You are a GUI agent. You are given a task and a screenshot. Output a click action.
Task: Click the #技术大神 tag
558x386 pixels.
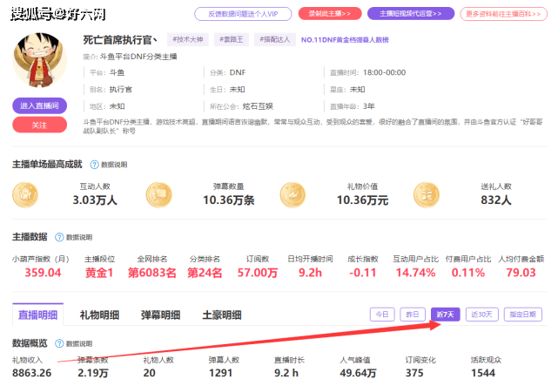(186, 40)
